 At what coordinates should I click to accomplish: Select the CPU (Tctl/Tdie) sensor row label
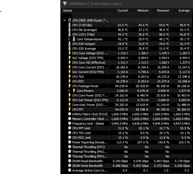pyautogui.click(x=82, y=25)
